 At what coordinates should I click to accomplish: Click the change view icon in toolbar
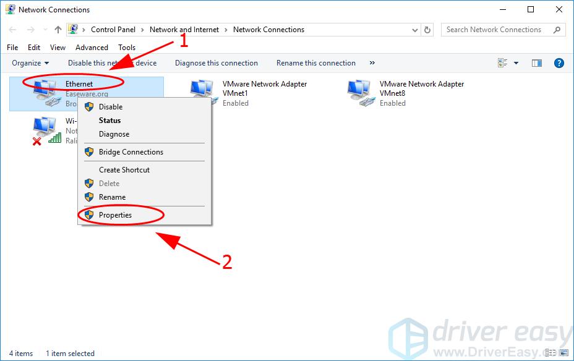point(502,63)
